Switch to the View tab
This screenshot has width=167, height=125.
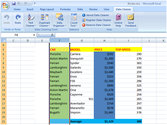[x=107, y=9]
